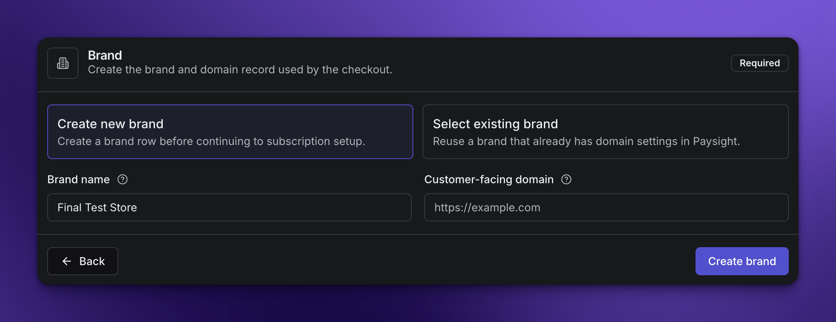Image resolution: width=836 pixels, height=322 pixels.
Task: Show the help icon for Customer-facing domain
Action: coord(566,179)
